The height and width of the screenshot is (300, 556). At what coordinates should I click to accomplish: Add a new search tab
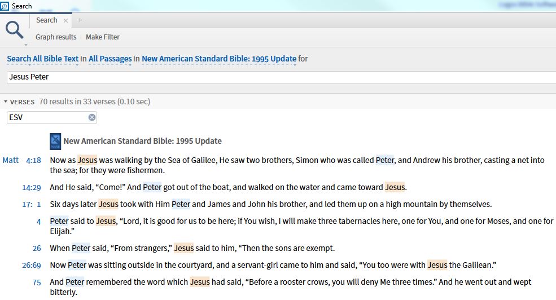point(80,20)
